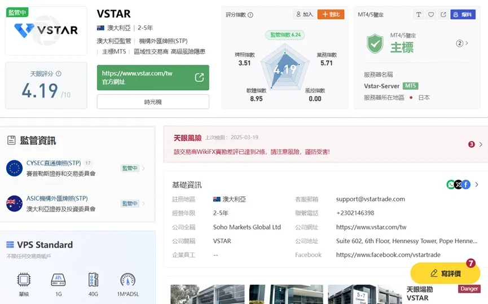Click the 1G memory drive icon
The image size is (488, 304).
click(x=58, y=279)
